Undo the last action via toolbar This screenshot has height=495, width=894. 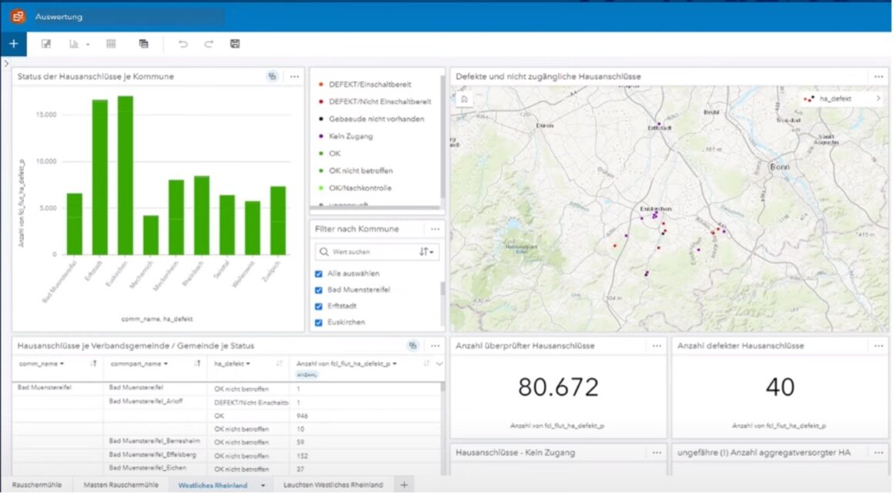(x=183, y=44)
